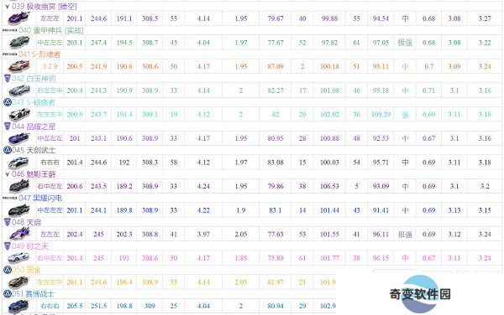
Task: Click the shield badge next to 049 时之天
Action: pyautogui.click(x=7, y=246)
